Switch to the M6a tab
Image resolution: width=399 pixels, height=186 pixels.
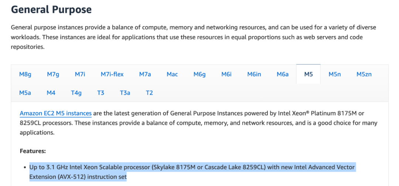click(283, 74)
